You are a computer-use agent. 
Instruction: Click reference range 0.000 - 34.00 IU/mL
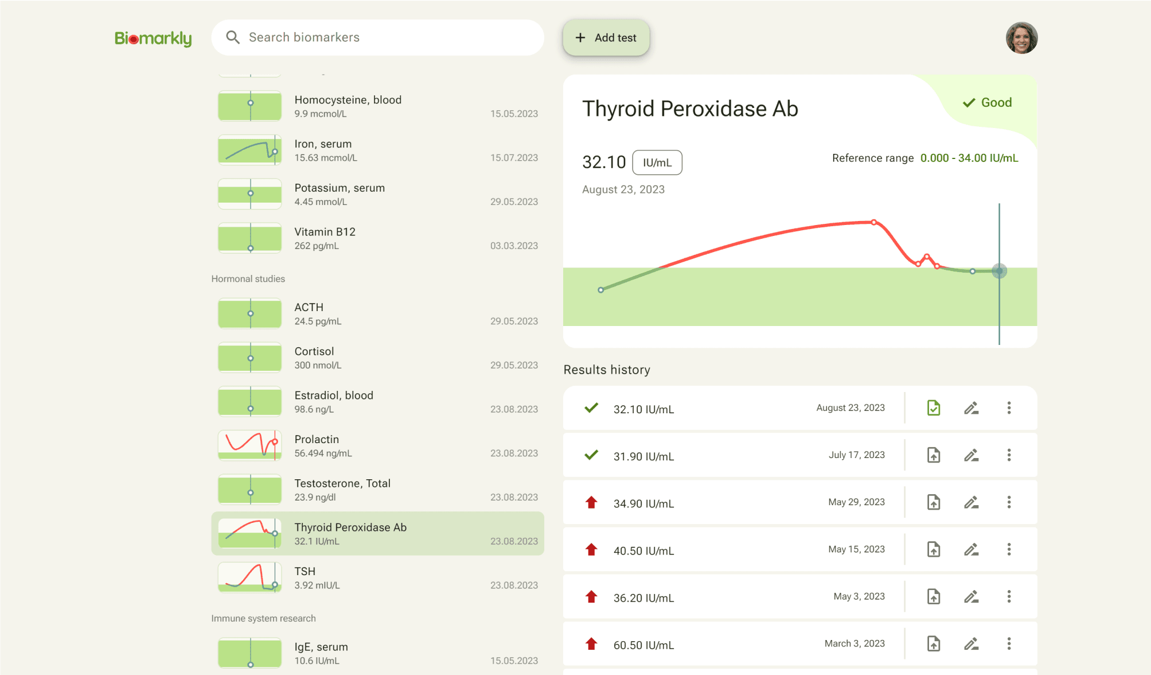(969, 158)
